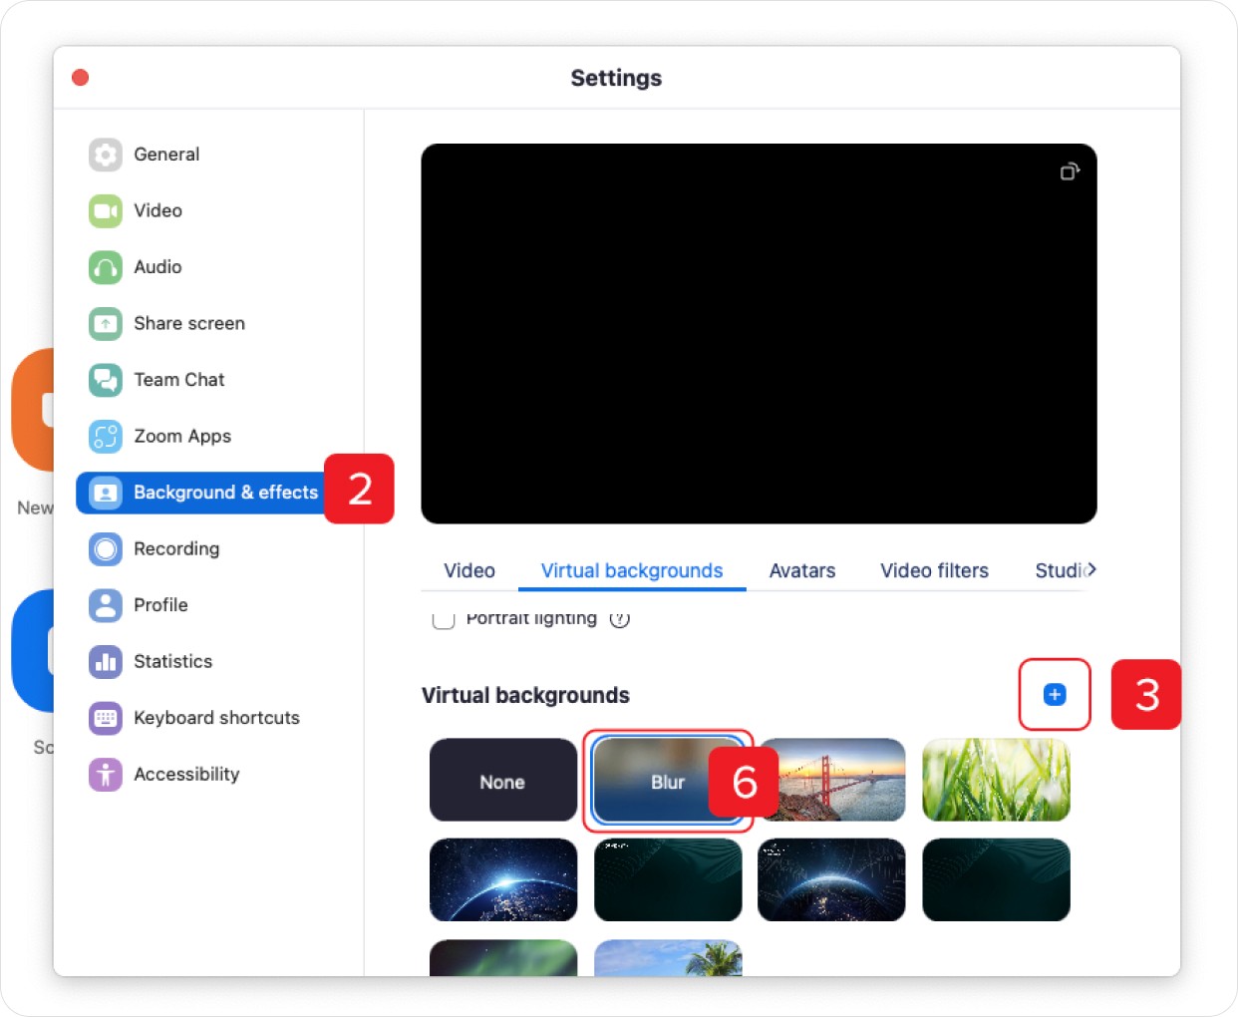Pick the Earth background with network lines
Viewport: 1238px width, 1017px height.
[x=832, y=879]
